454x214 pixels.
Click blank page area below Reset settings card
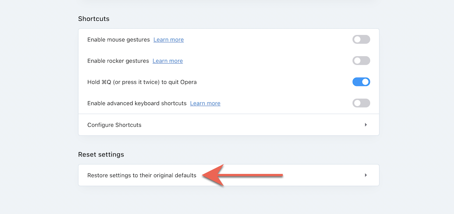pos(228,201)
